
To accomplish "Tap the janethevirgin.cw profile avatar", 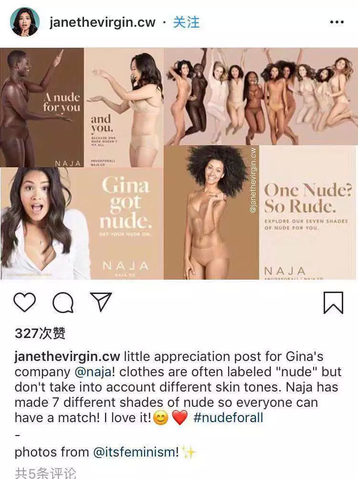I will pos(25,22).
